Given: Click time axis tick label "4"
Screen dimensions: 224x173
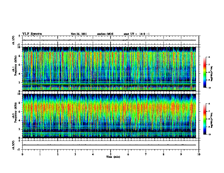Looking at the screenshot, I should tap(93, 154).
